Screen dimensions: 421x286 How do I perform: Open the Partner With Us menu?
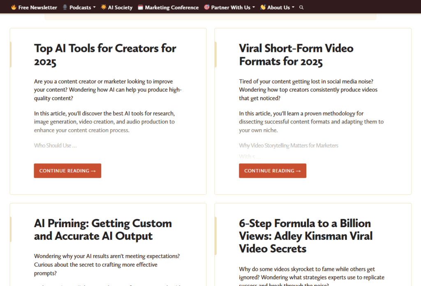[x=229, y=7]
